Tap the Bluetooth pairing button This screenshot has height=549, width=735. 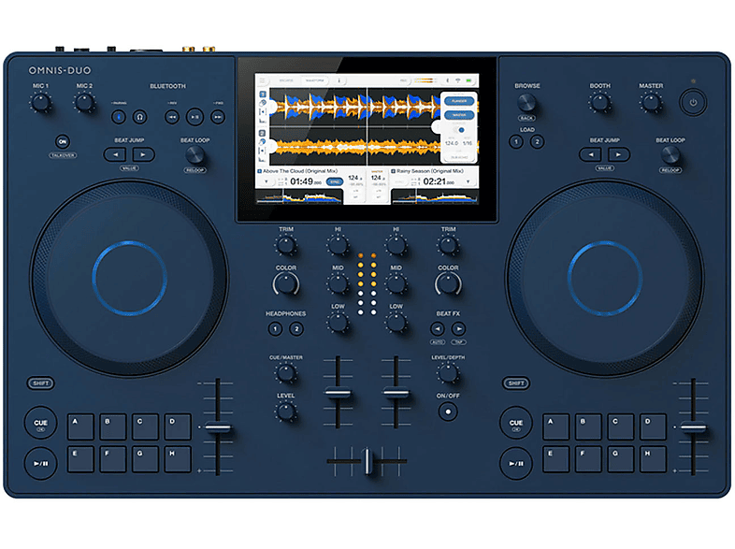click(x=119, y=117)
